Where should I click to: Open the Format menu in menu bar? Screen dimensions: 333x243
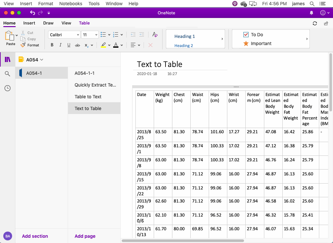click(46, 4)
